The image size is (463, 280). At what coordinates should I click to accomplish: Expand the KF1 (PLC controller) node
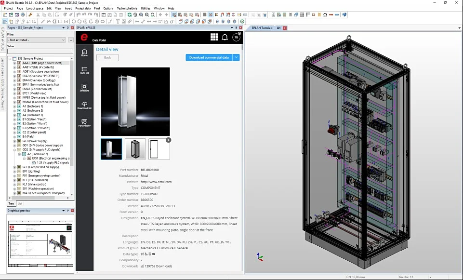[15, 180]
